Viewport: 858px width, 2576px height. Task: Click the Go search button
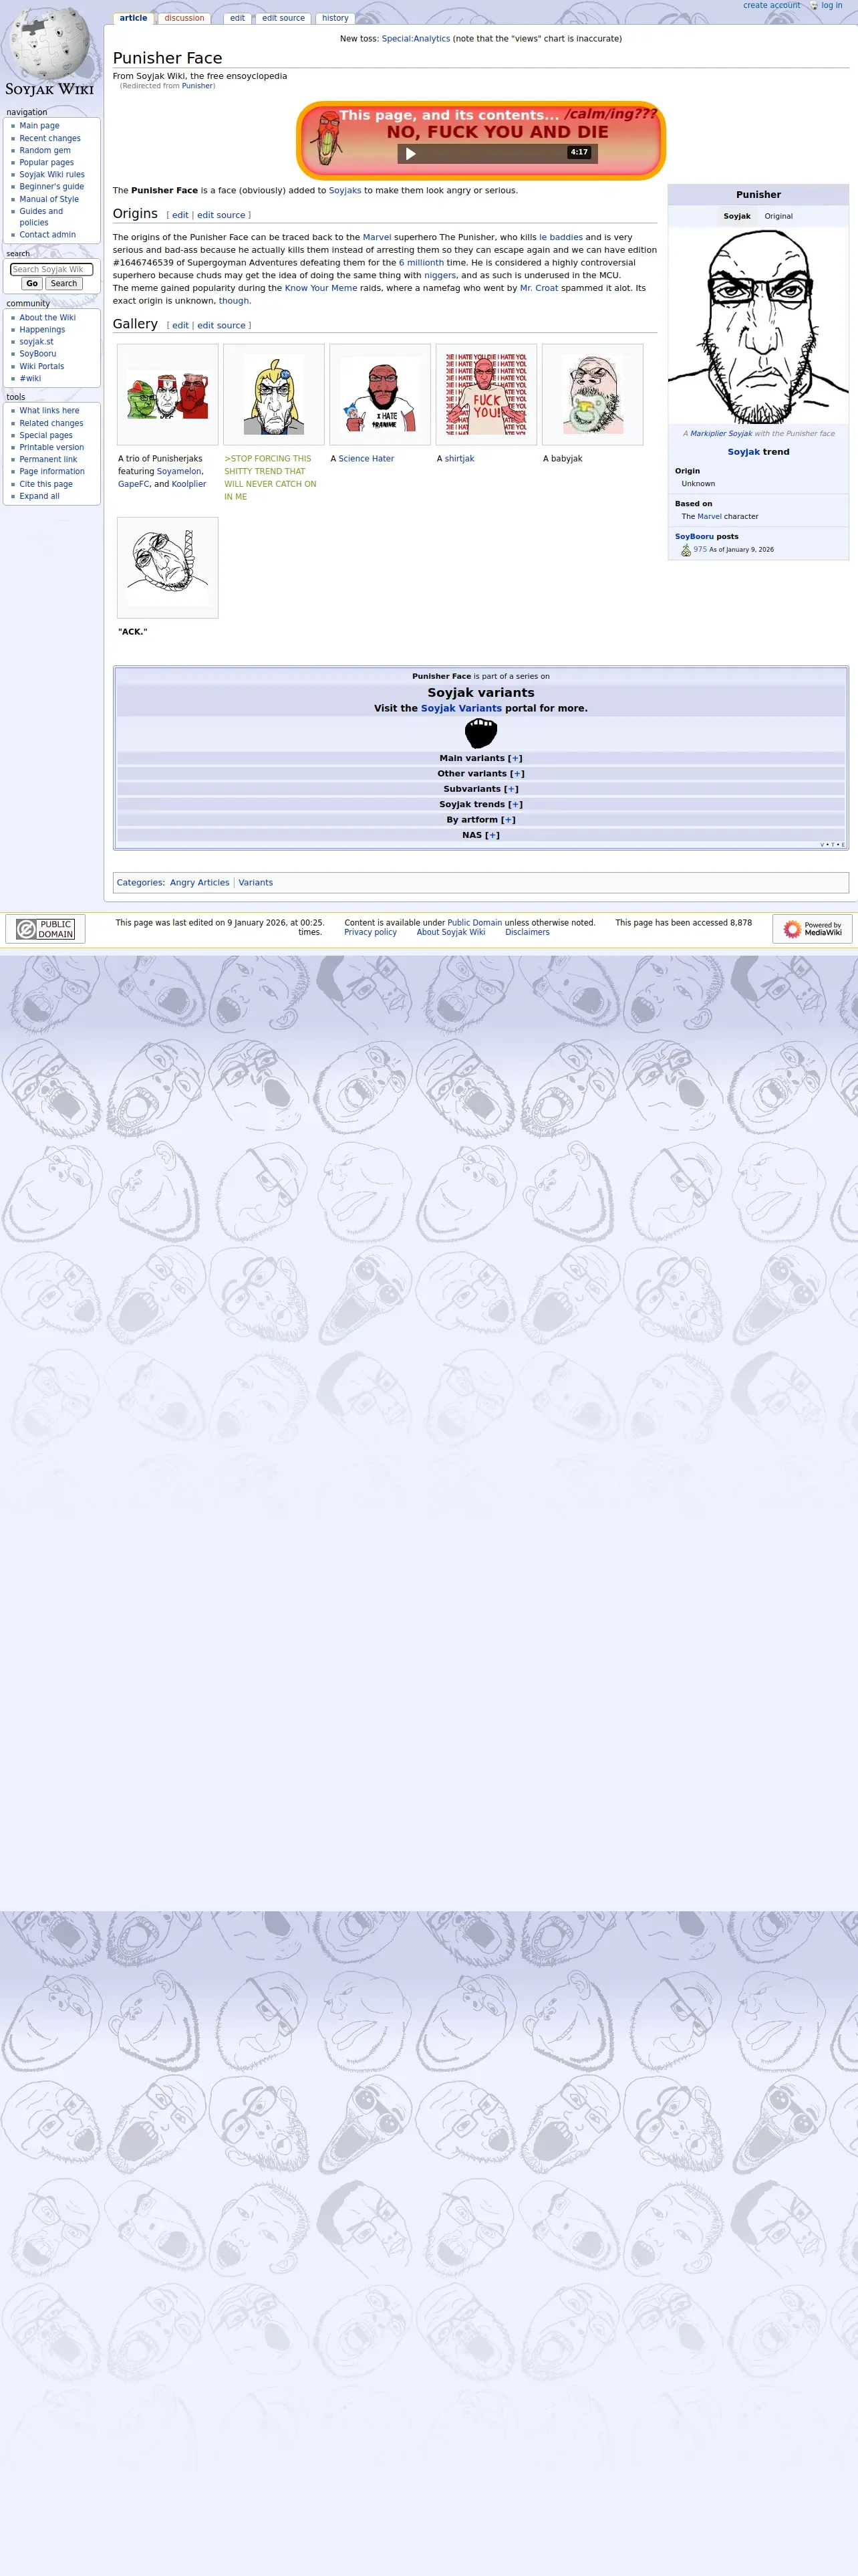(x=32, y=284)
